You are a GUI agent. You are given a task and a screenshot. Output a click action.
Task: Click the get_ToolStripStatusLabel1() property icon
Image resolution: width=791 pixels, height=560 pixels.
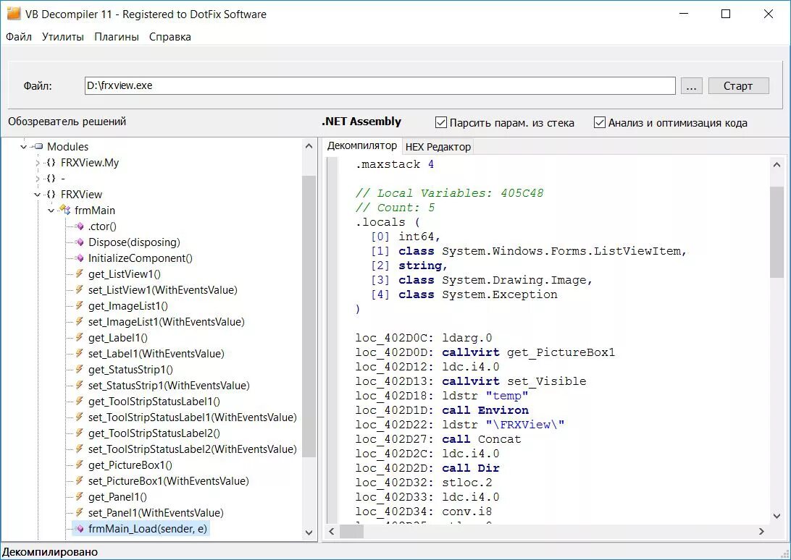click(x=80, y=402)
